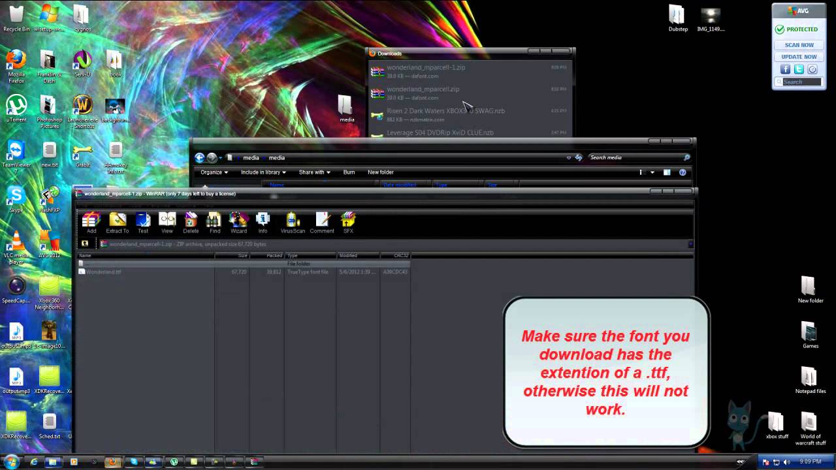Click AVG gadget Scan Now button
Image resolution: width=836 pixels, height=470 pixels.
pos(799,45)
